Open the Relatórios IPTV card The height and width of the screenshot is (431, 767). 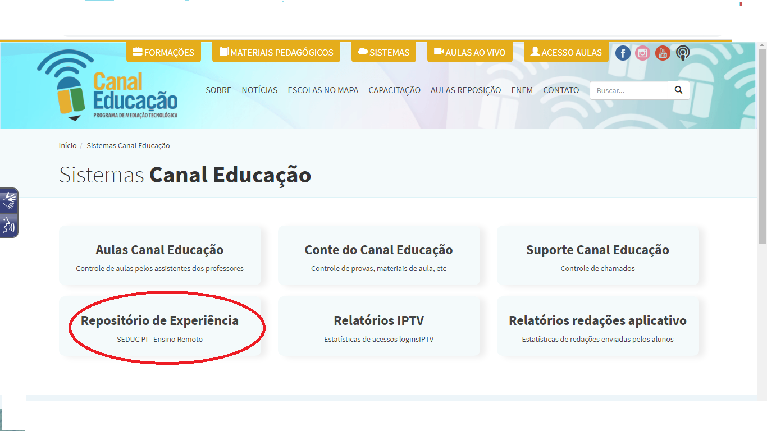(x=379, y=327)
